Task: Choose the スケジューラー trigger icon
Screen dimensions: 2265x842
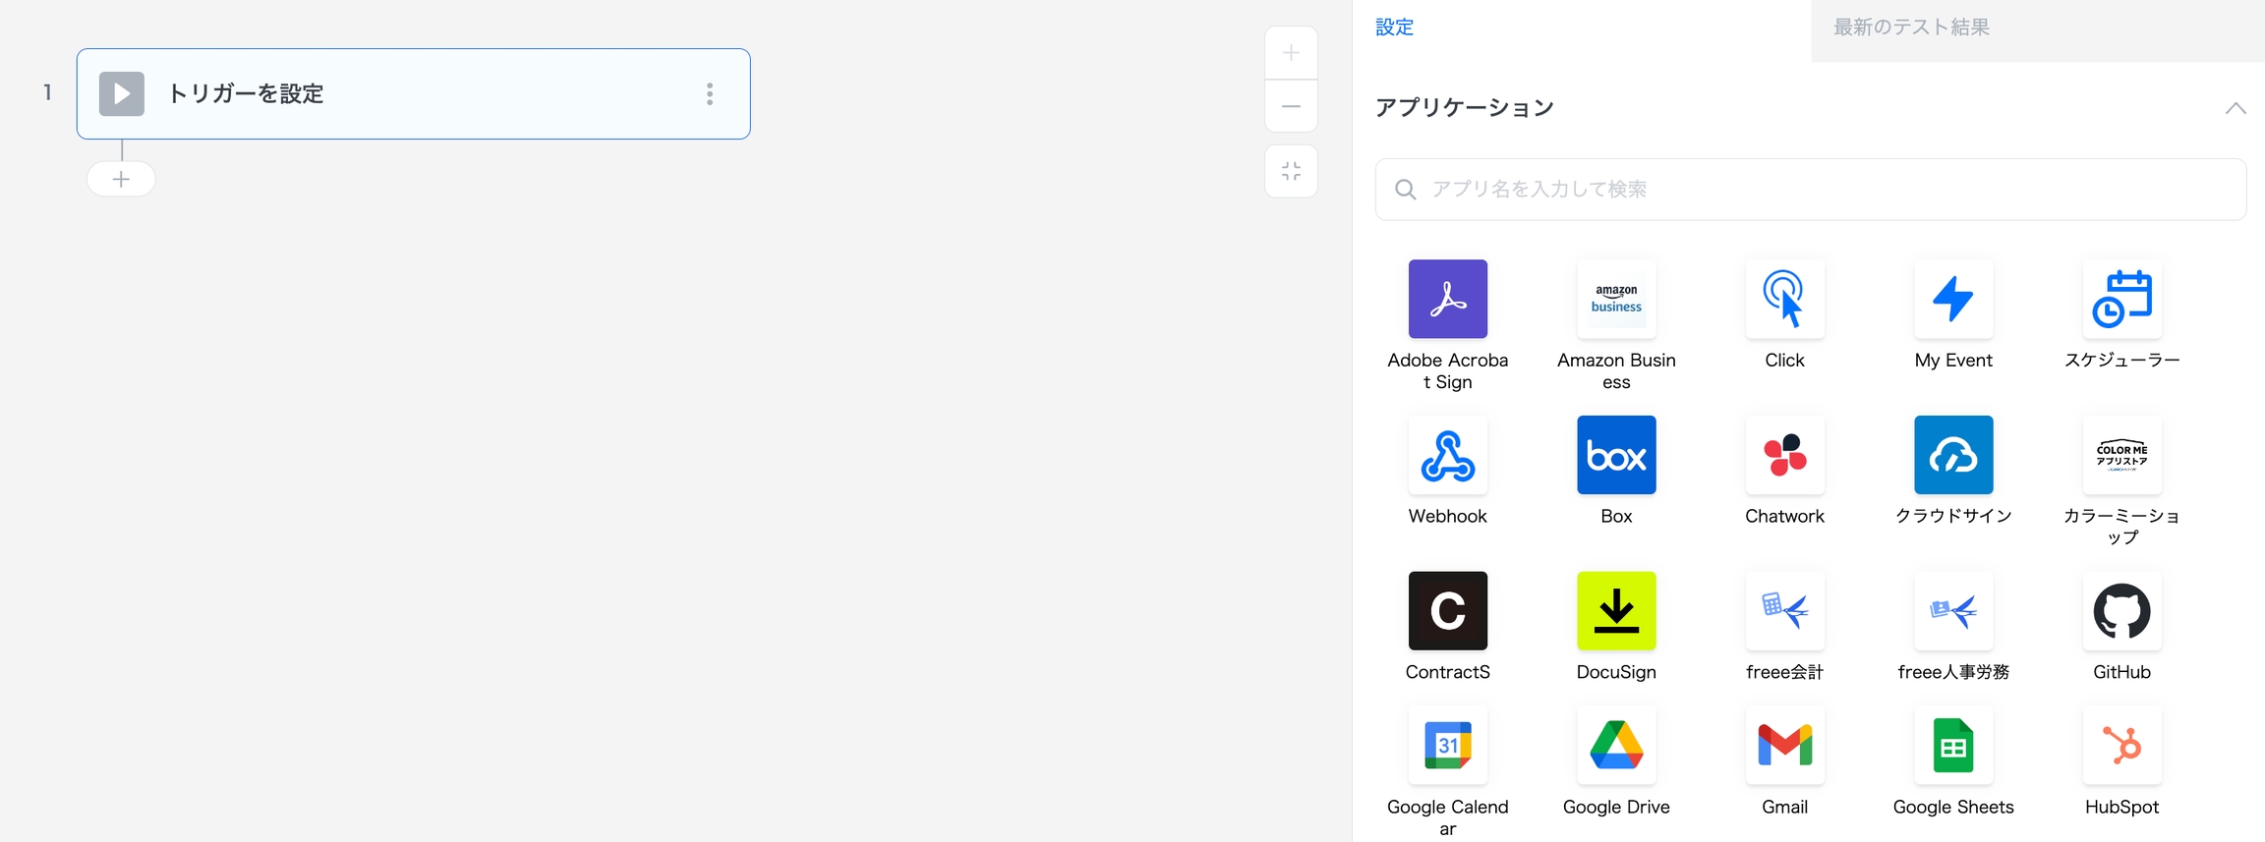Action: (x=2121, y=300)
